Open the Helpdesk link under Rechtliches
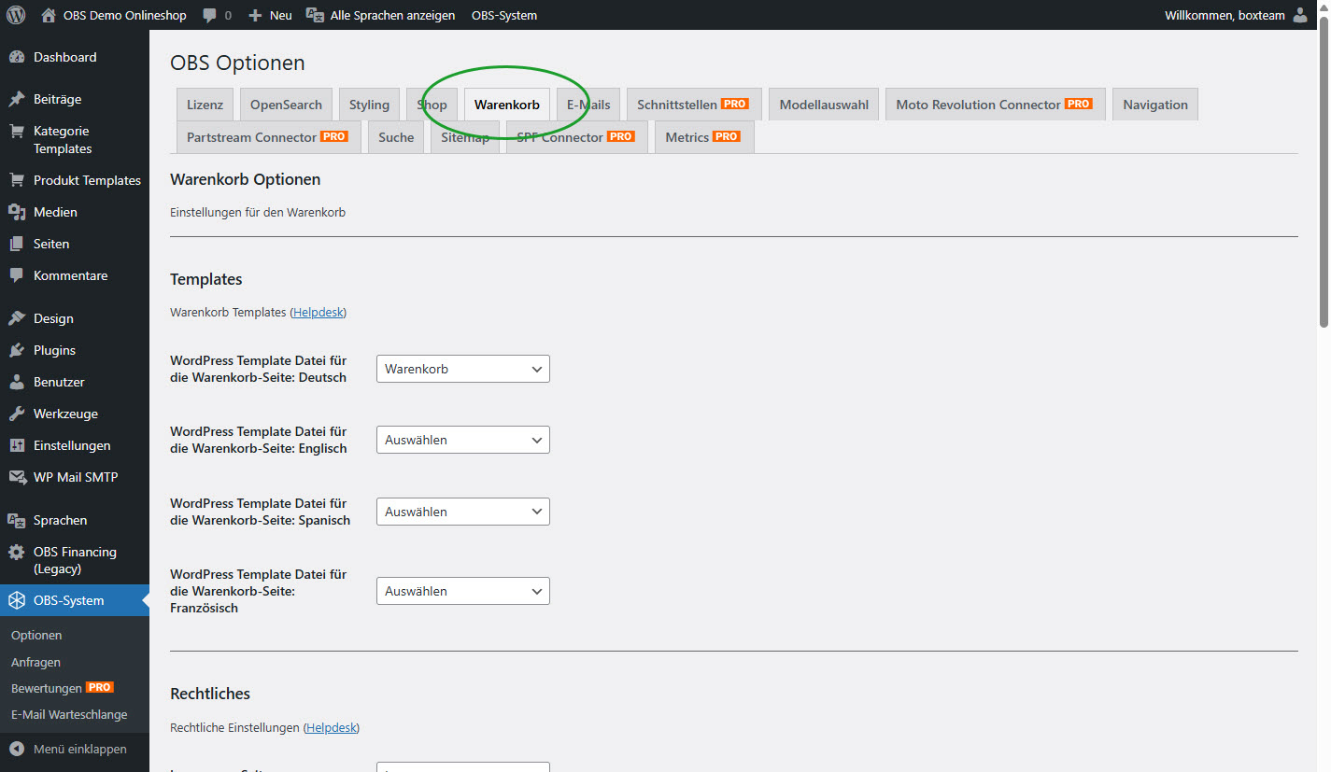 coord(332,727)
